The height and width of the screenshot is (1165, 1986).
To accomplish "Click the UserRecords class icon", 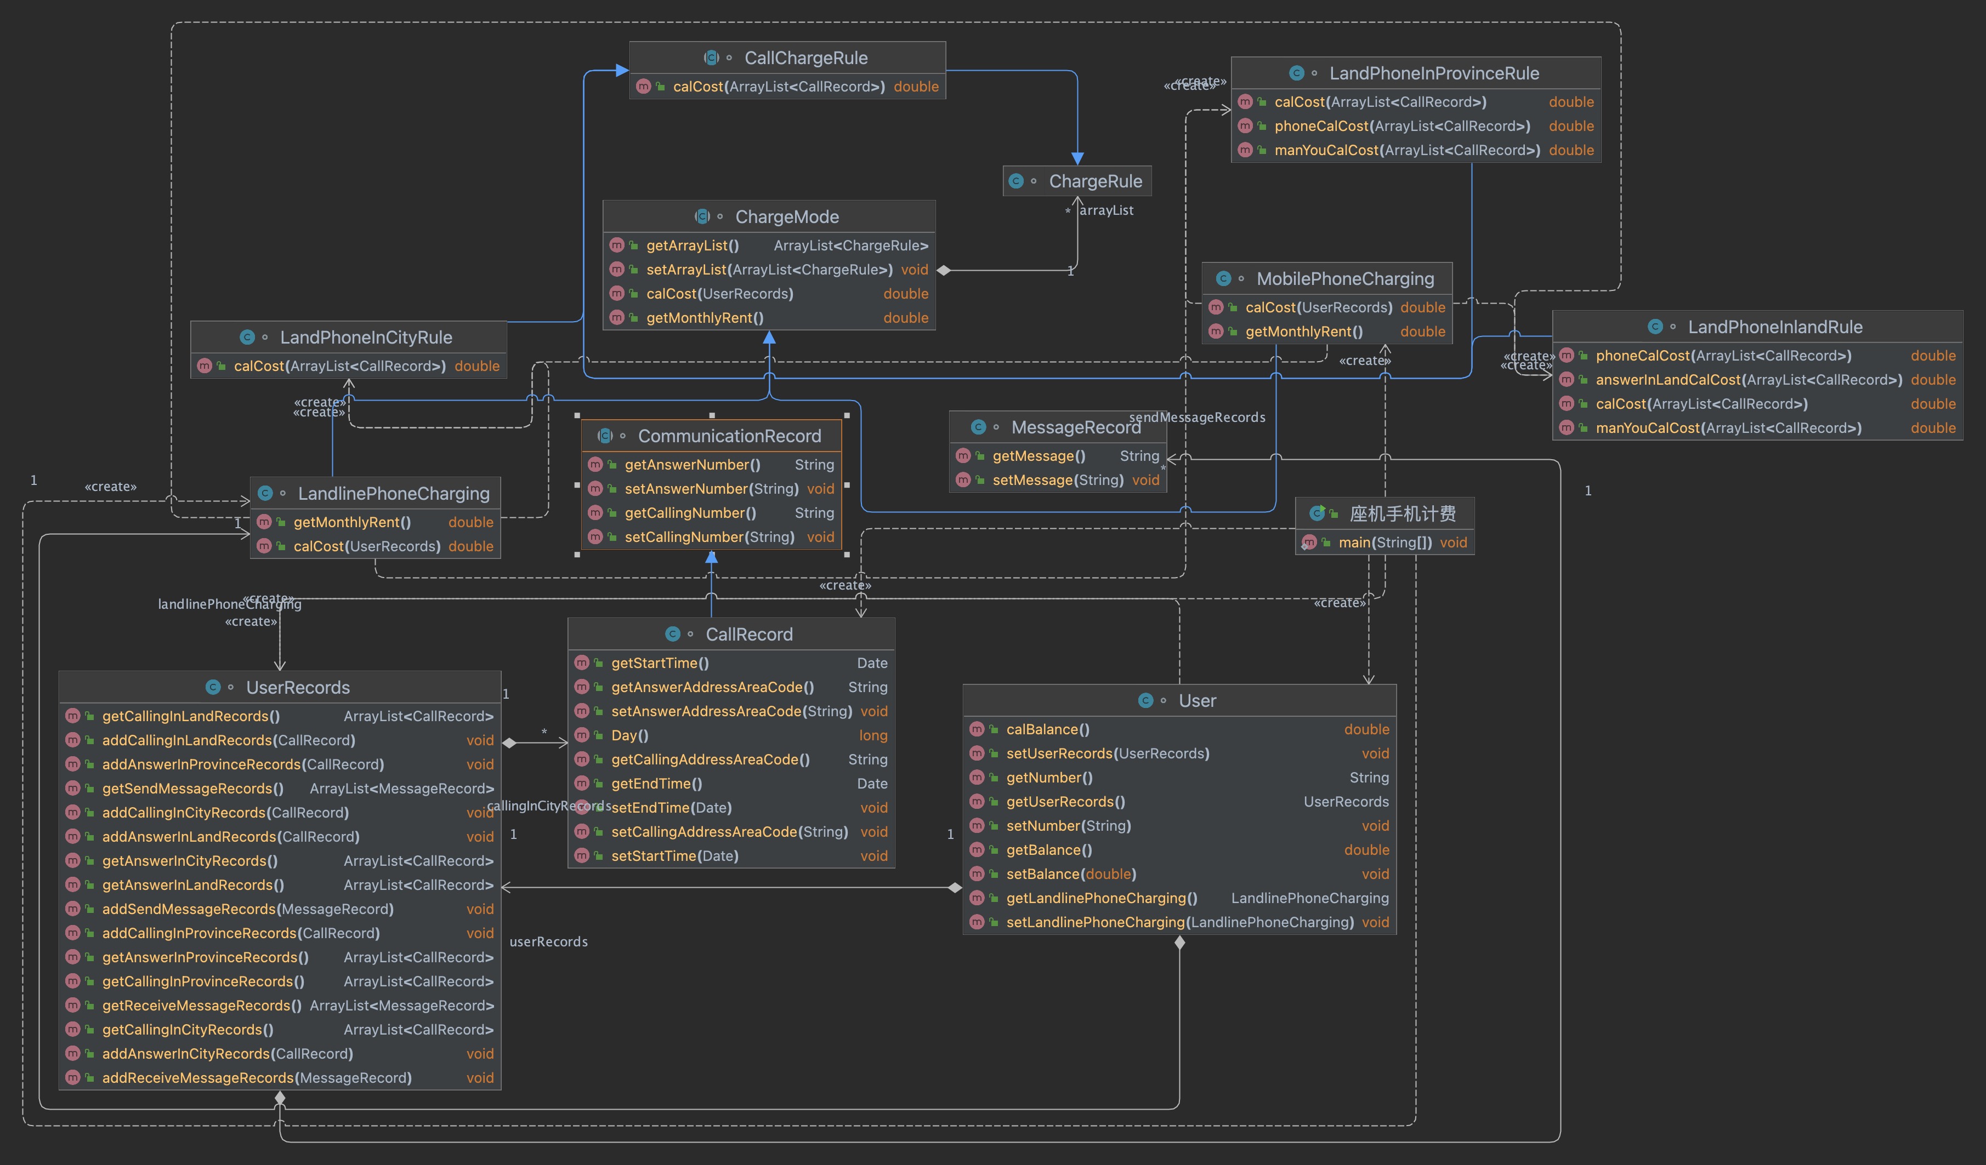I will tap(213, 687).
